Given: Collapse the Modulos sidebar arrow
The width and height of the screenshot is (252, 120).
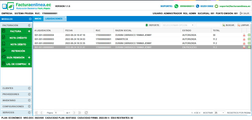Looking at the screenshot, I should pos(30,19).
